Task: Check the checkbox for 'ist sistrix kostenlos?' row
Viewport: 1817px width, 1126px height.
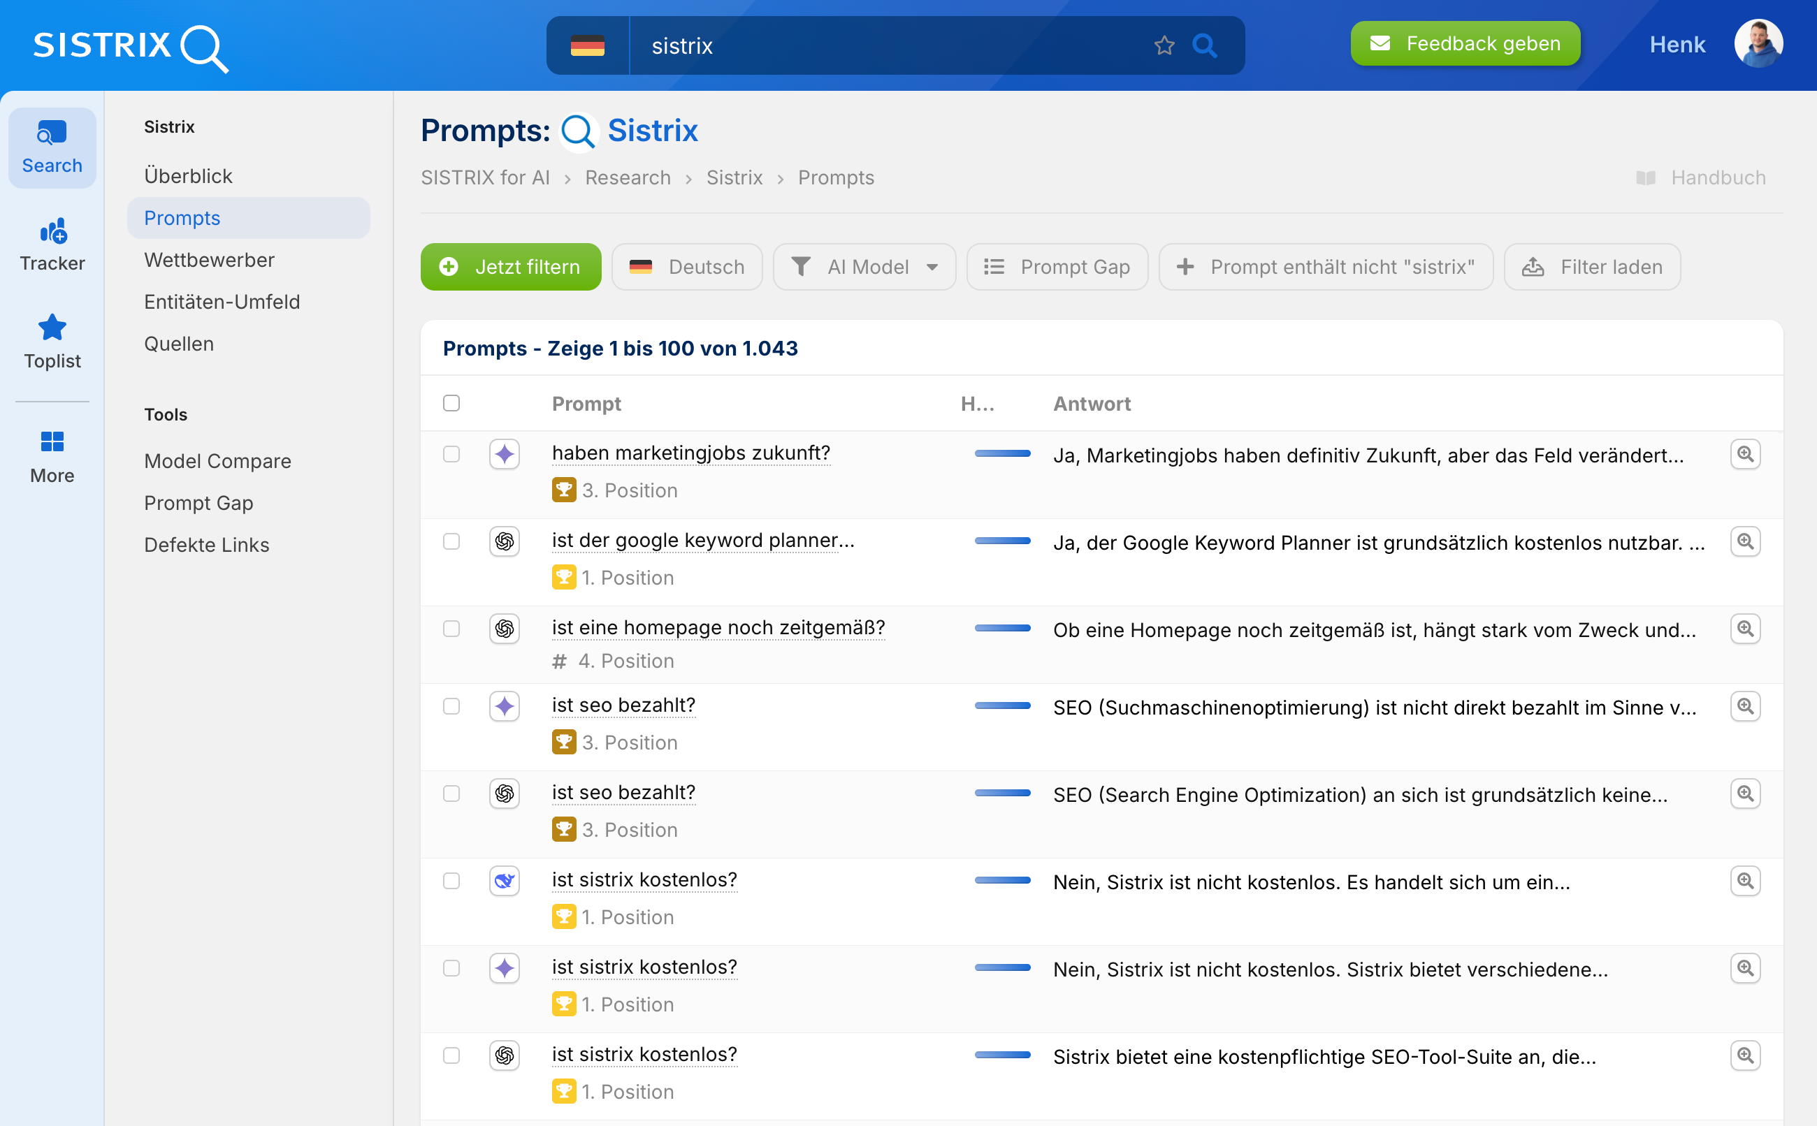Action: [452, 881]
